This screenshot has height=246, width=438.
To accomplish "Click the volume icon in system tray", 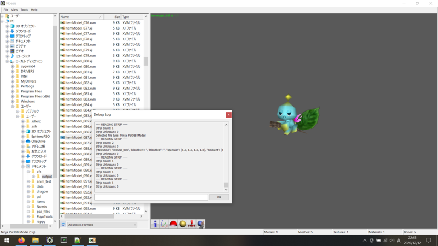I will pyautogui.click(x=391, y=241).
